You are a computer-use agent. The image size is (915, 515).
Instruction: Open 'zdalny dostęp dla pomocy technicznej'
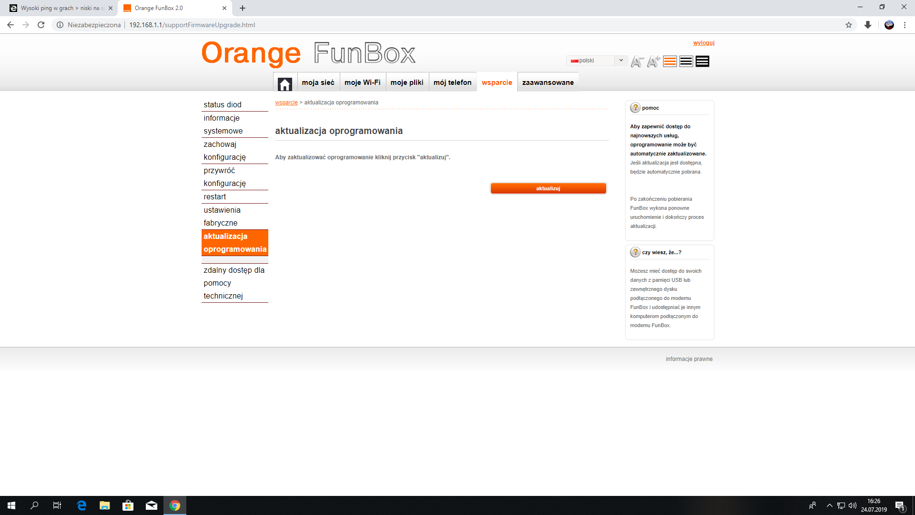(x=235, y=283)
